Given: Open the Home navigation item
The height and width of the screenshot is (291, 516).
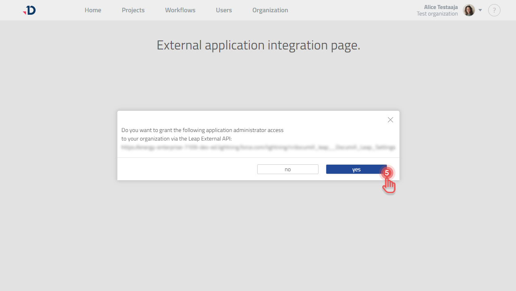Looking at the screenshot, I should click(93, 10).
